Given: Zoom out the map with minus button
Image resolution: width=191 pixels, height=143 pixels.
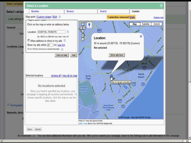Looking at the screenshot, I should click(83, 39).
